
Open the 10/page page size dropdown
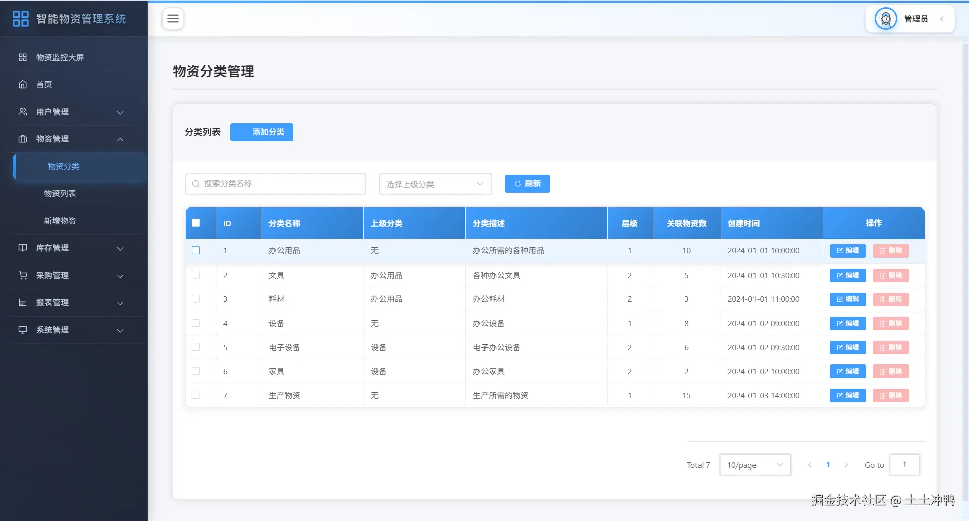coord(755,465)
